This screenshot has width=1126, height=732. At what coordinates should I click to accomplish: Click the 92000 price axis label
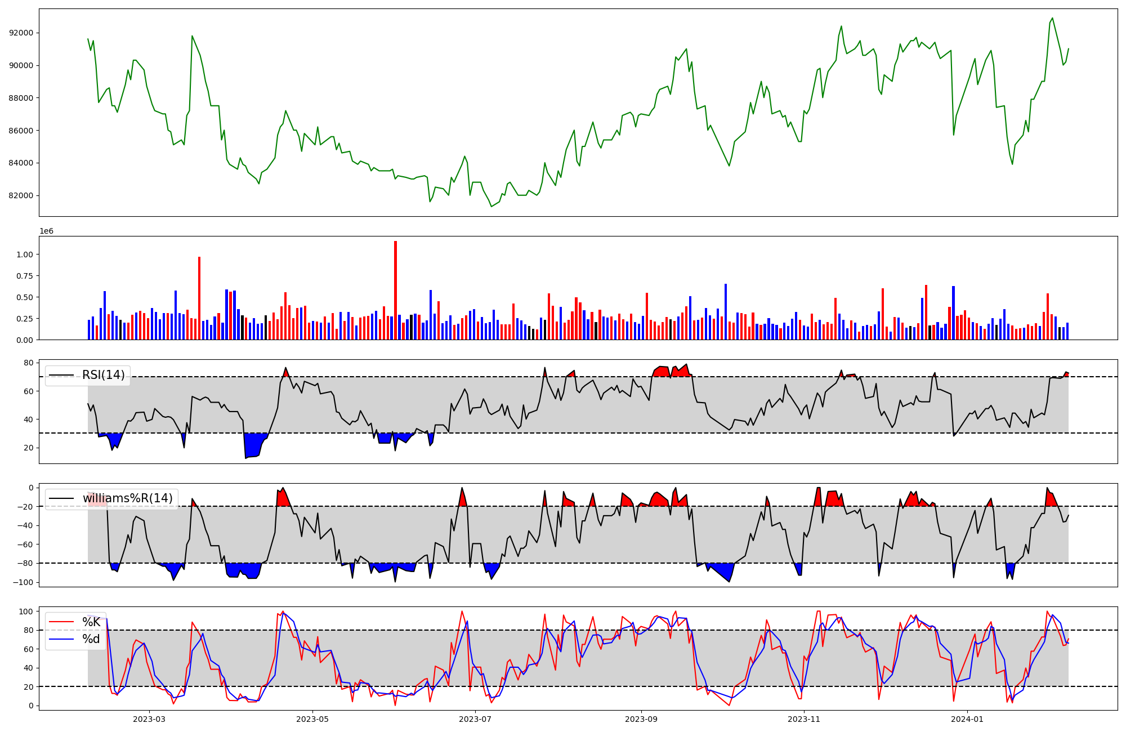click(x=21, y=33)
